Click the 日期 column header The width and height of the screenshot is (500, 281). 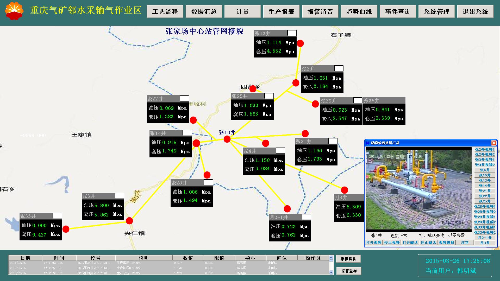coord(25,258)
